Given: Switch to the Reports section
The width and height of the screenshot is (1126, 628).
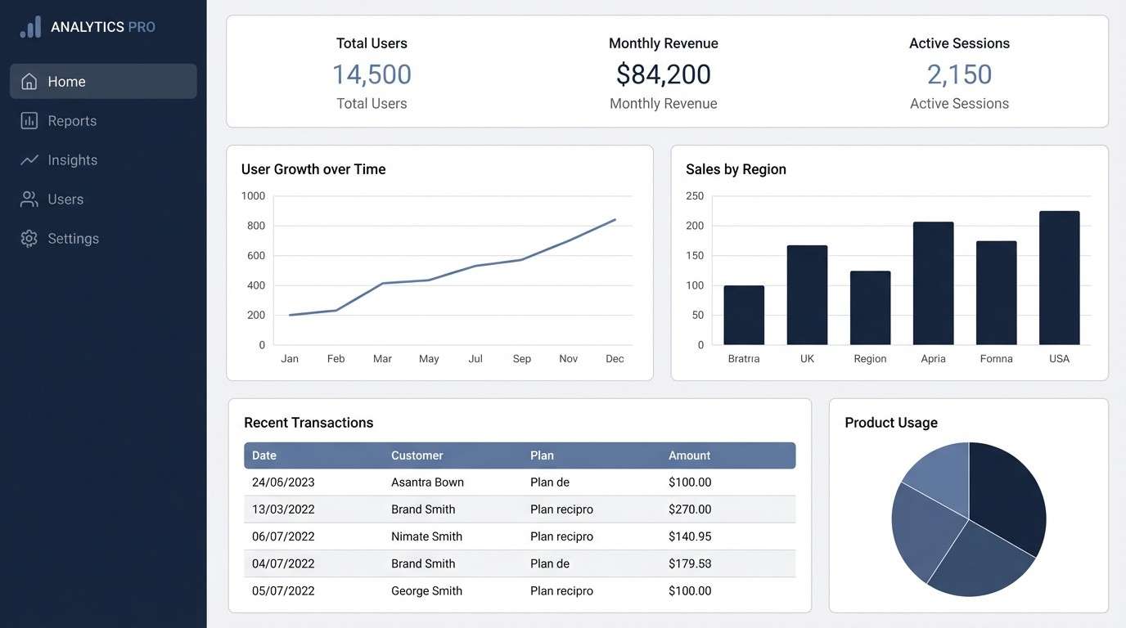Looking at the screenshot, I should coord(73,120).
